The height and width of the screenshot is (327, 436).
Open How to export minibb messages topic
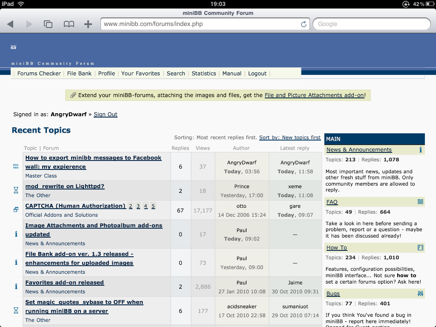93,162
